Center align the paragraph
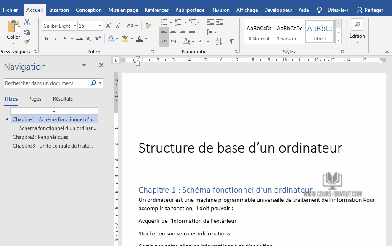Screen dimensions: 392x246 pos(173,32)
